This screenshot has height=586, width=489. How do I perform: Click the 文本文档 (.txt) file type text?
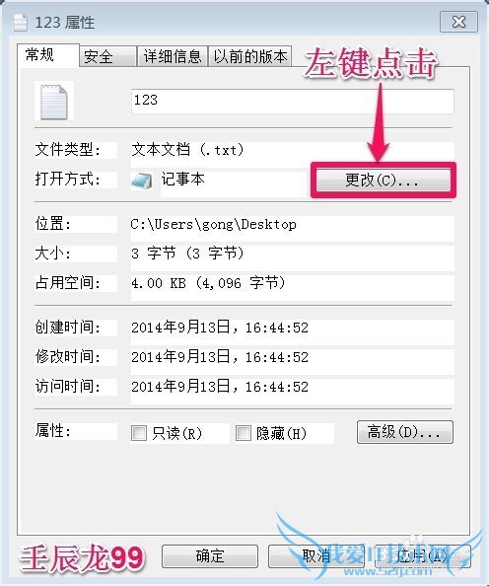[x=187, y=150]
